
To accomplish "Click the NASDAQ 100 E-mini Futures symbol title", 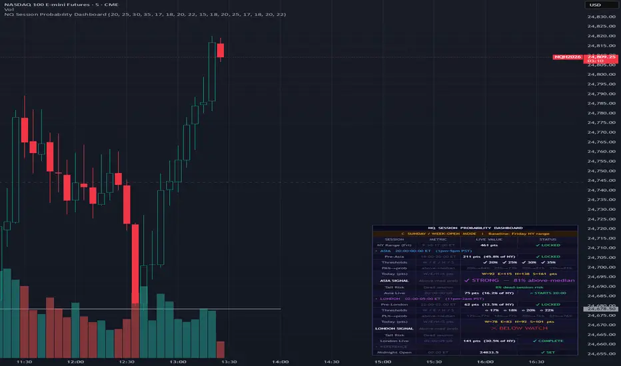I will [x=61, y=5].
